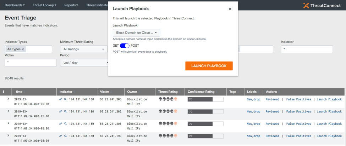Click New,drop label for 66.23.241.203

click(253, 99)
